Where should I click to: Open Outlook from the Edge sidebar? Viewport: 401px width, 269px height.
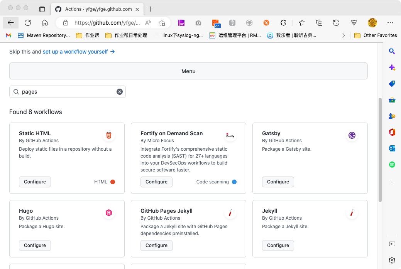click(x=392, y=148)
